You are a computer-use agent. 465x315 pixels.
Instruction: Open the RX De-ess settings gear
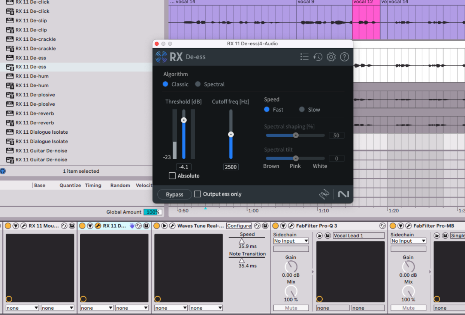(x=331, y=57)
